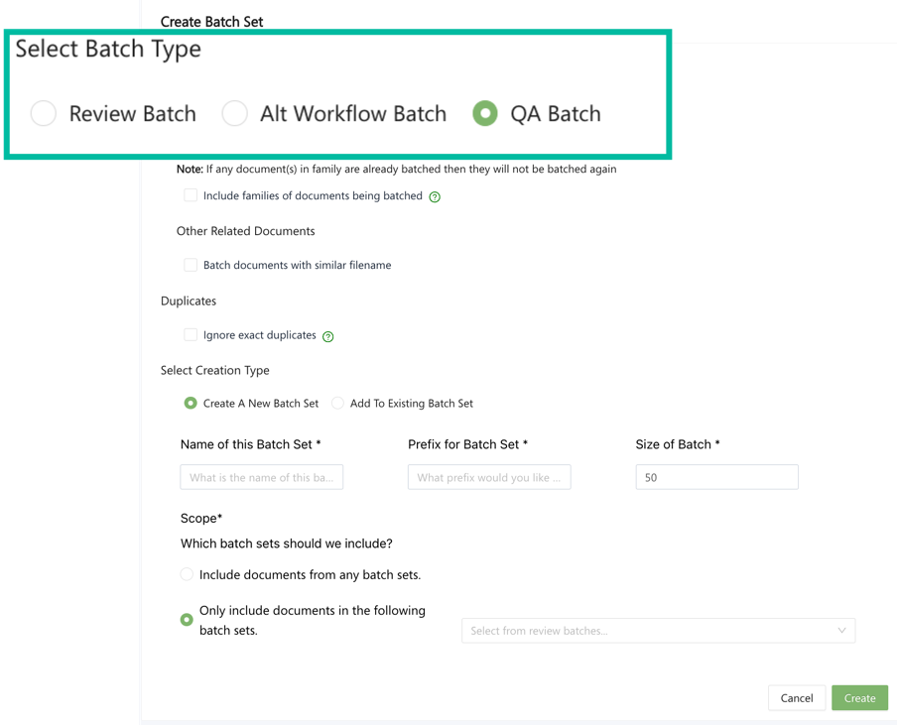The image size is (897, 725).
Task: Click the Prefix for Batch Set field
Action: point(489,477)
